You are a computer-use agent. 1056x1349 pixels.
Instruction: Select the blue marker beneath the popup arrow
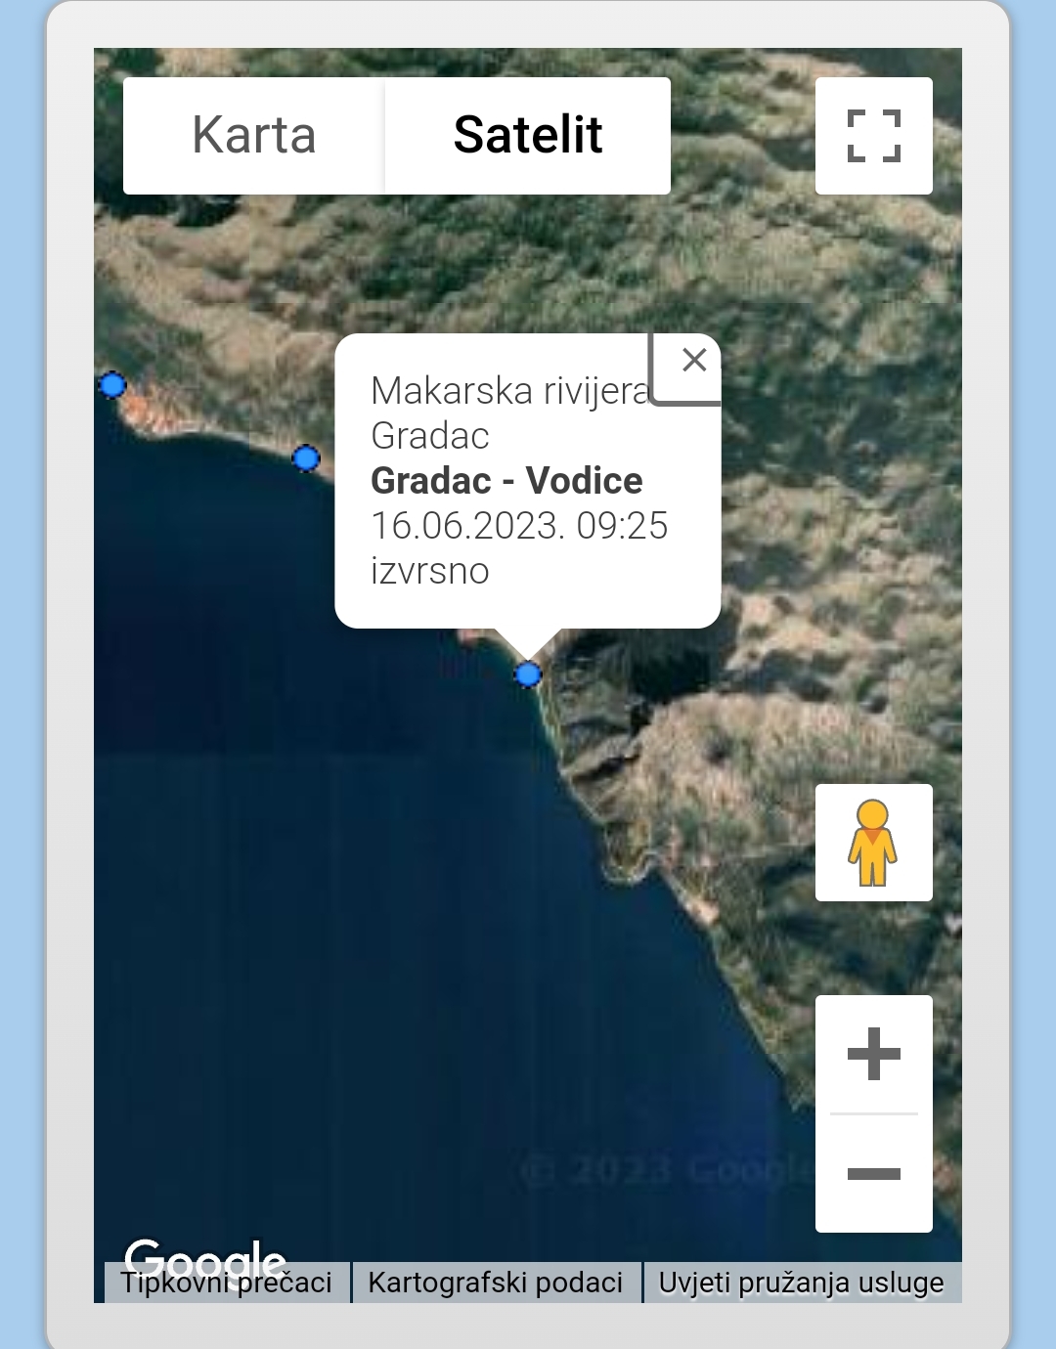528,674
